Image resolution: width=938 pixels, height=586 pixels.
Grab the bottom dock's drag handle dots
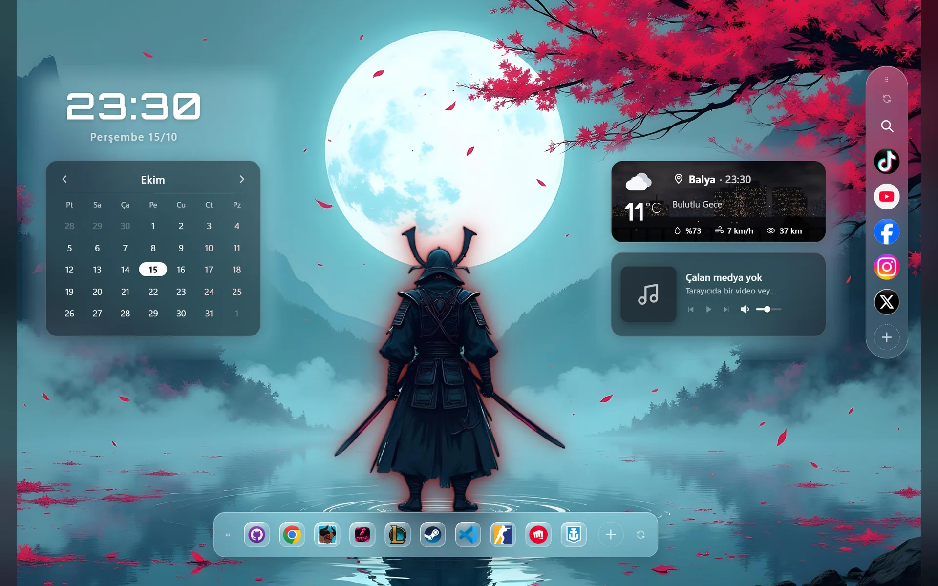tap(228, 535)
